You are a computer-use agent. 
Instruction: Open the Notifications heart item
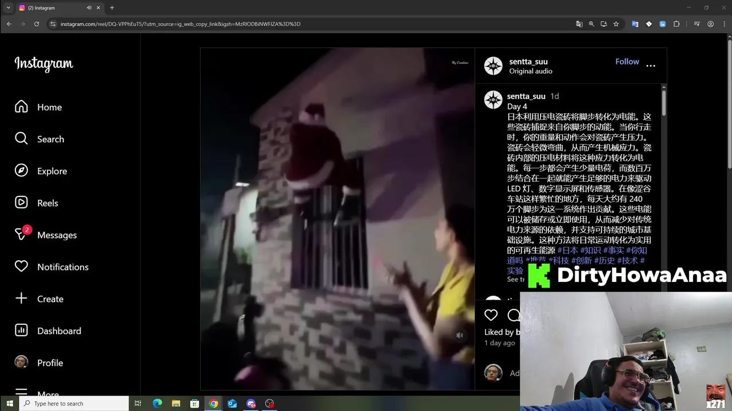pos(51,267)
